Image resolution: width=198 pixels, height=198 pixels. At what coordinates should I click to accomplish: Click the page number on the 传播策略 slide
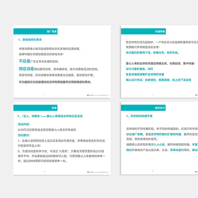(x=153, y=94)
